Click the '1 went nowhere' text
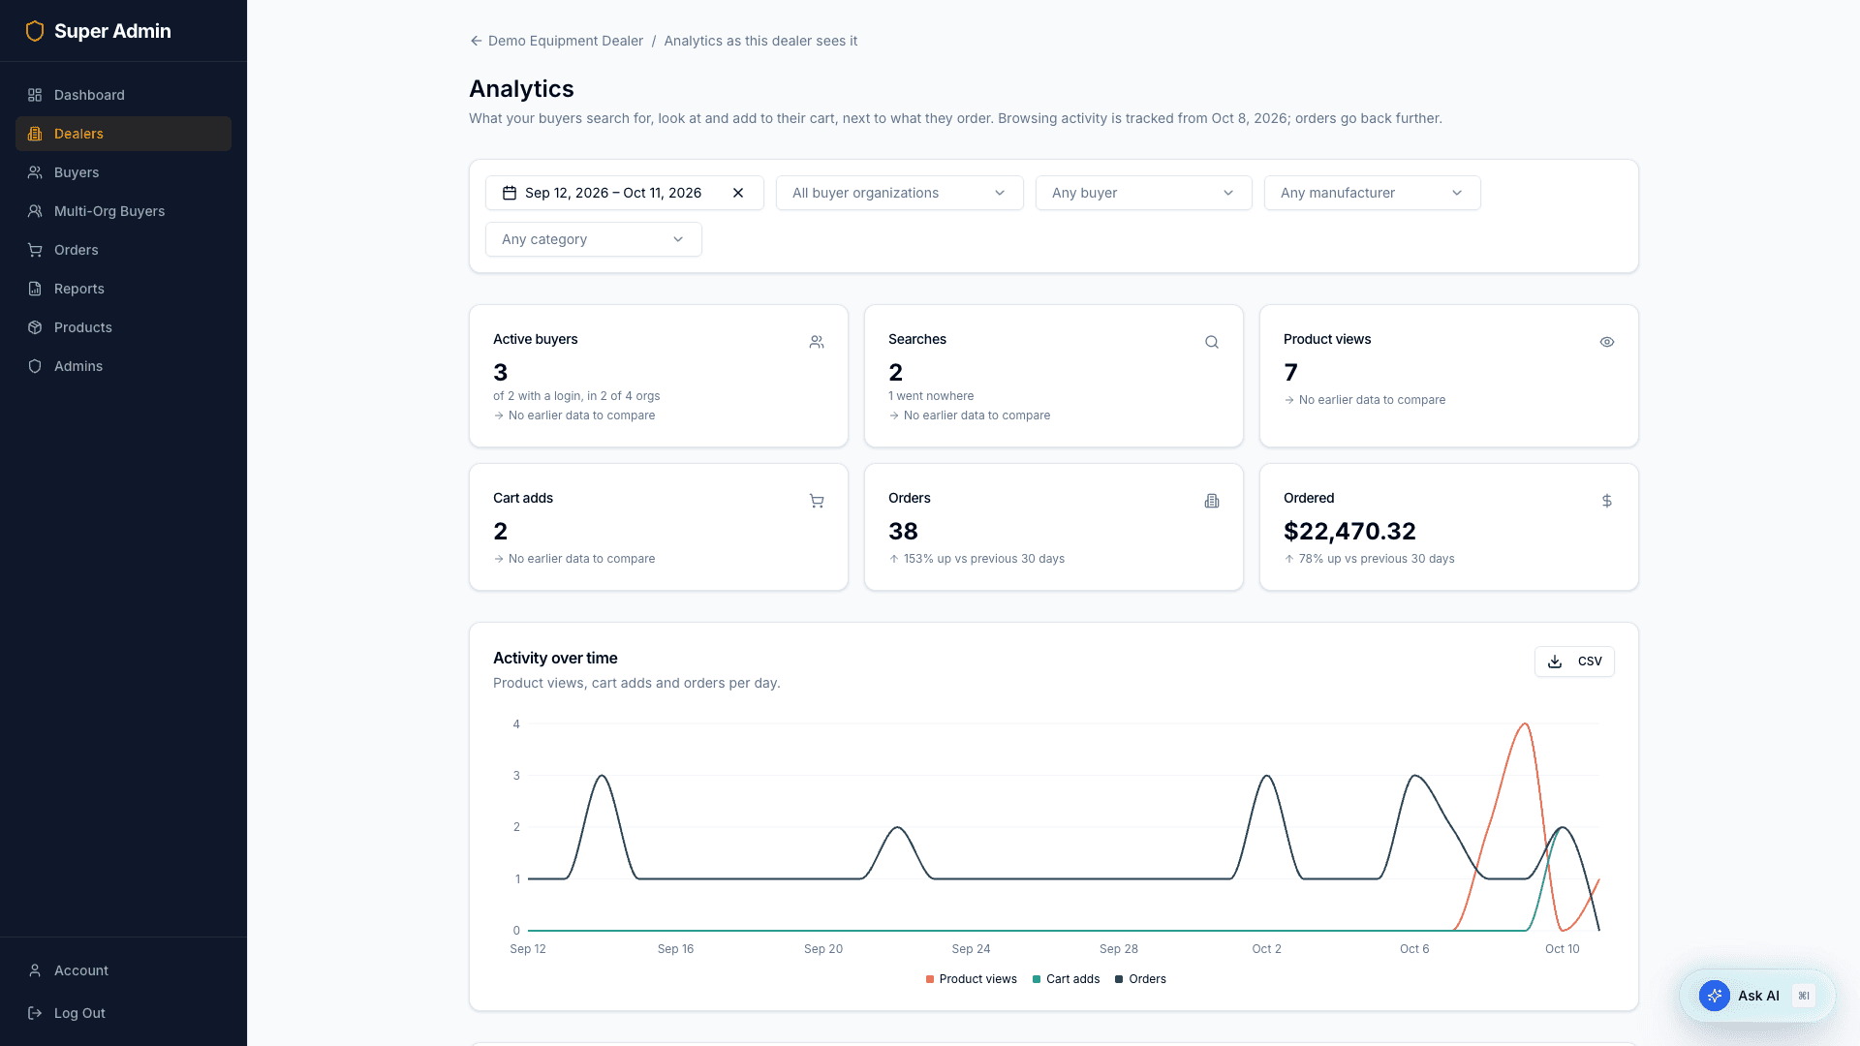 pyautogui.click(x=931, y=396)
